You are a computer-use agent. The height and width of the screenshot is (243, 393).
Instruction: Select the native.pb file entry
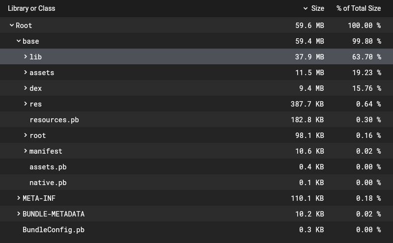pyautogui.click(x=48, y=183)
